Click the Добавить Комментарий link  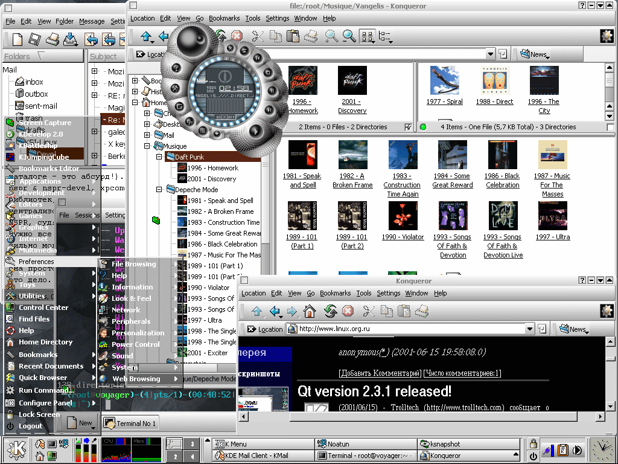379,373
